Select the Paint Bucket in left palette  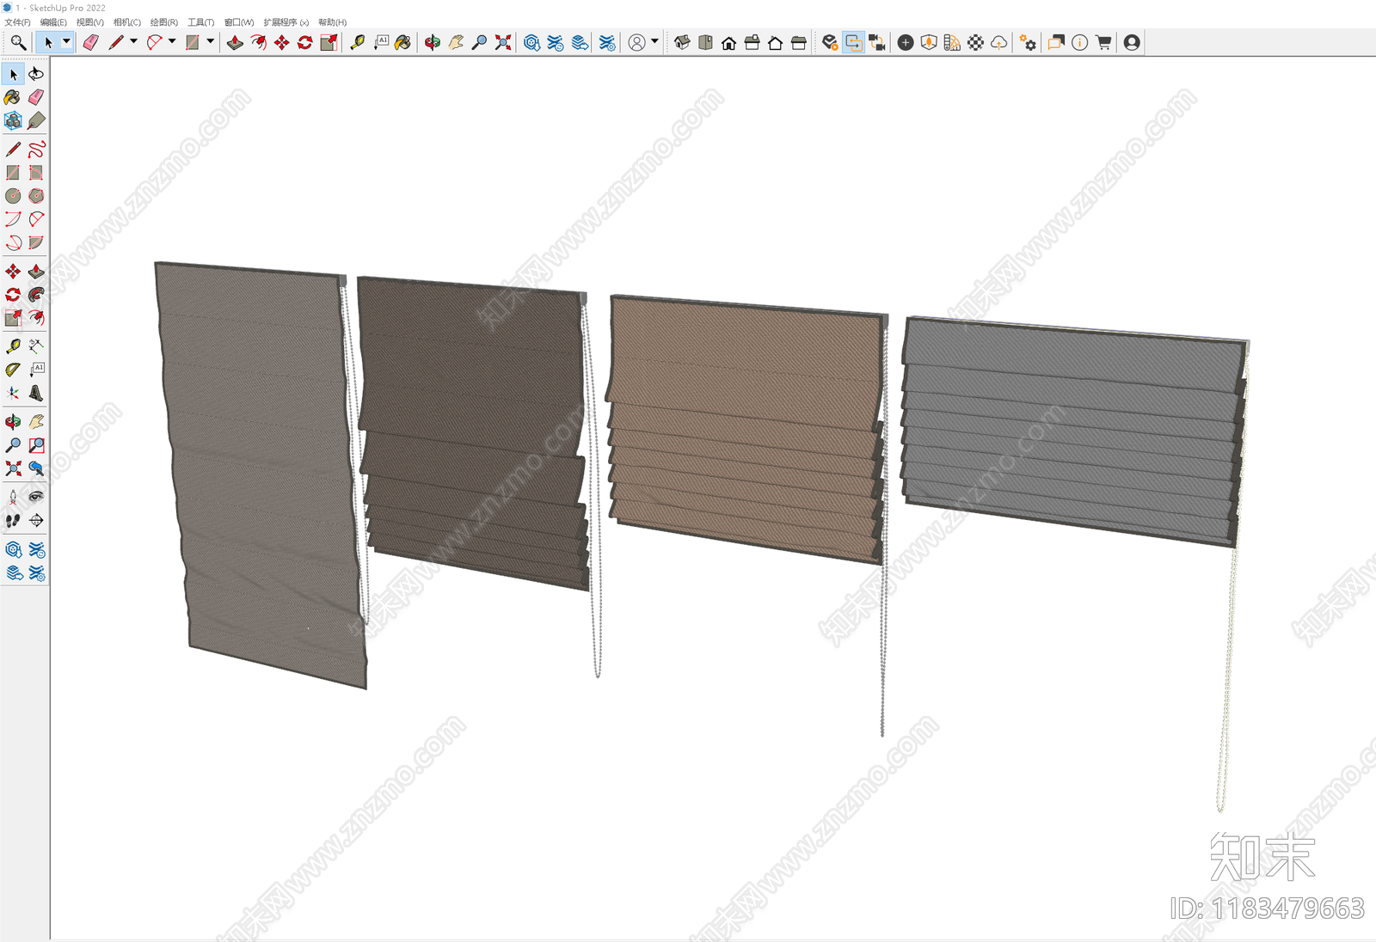click(x=13, y=97)
